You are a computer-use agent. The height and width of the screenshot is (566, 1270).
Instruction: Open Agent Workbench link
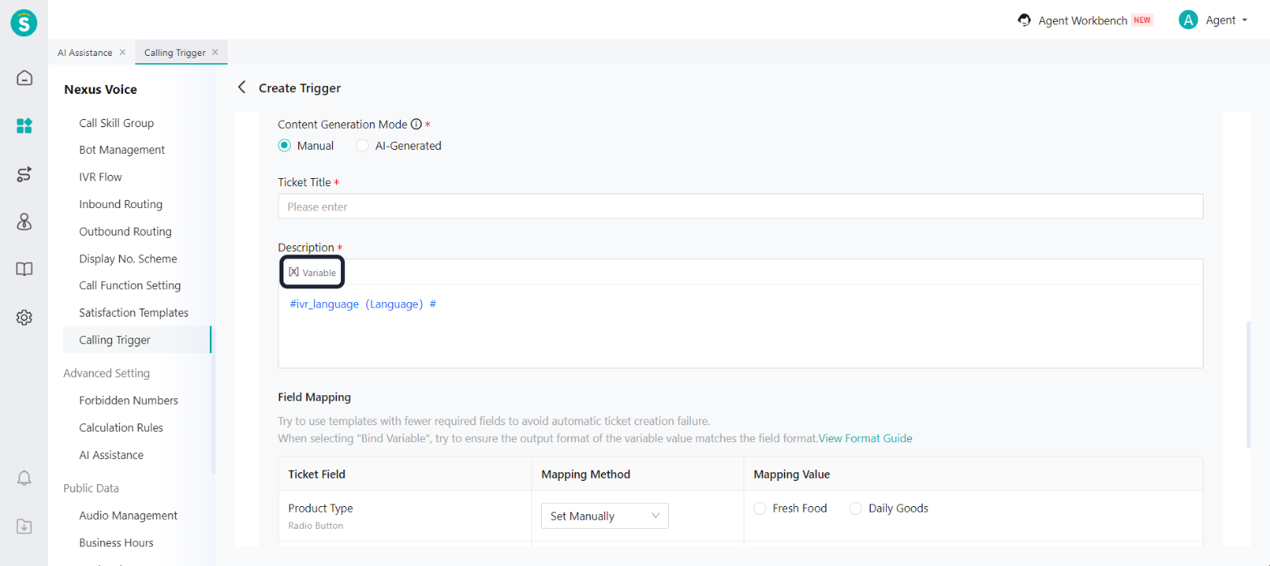pyautogui.click(x=1083, y=20)
